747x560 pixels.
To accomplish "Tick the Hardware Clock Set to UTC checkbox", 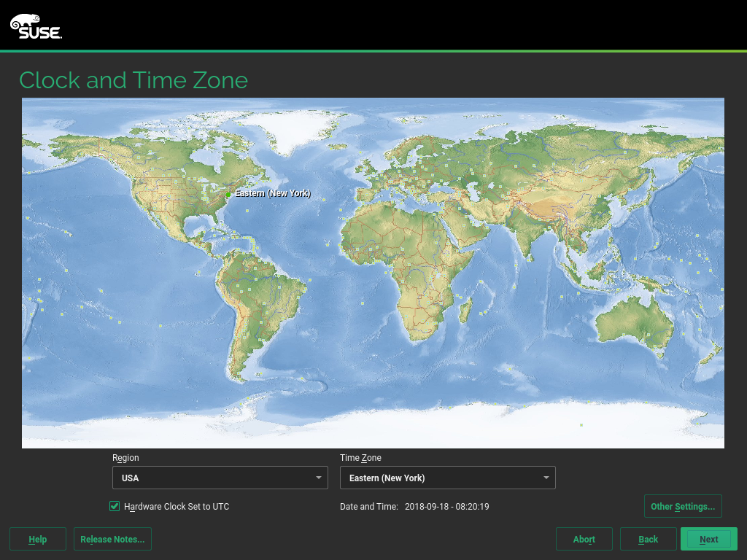I will pos(115,506).
